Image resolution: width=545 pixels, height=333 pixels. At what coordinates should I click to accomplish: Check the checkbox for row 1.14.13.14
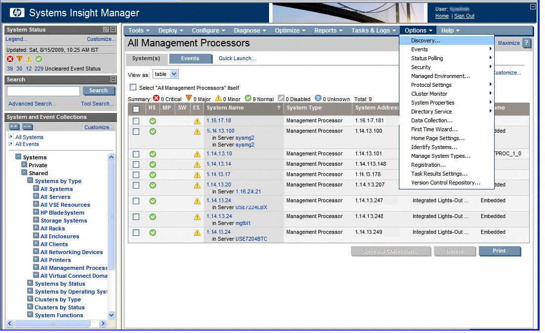(136, 164)
